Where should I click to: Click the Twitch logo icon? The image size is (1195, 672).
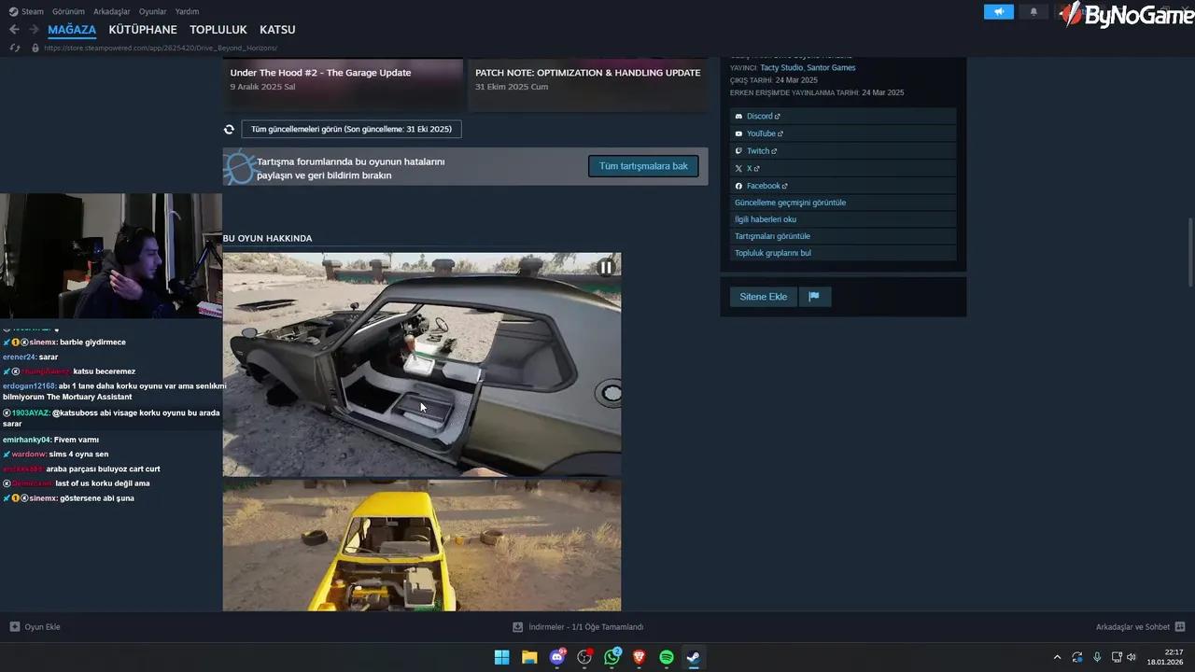click(738, 151)
